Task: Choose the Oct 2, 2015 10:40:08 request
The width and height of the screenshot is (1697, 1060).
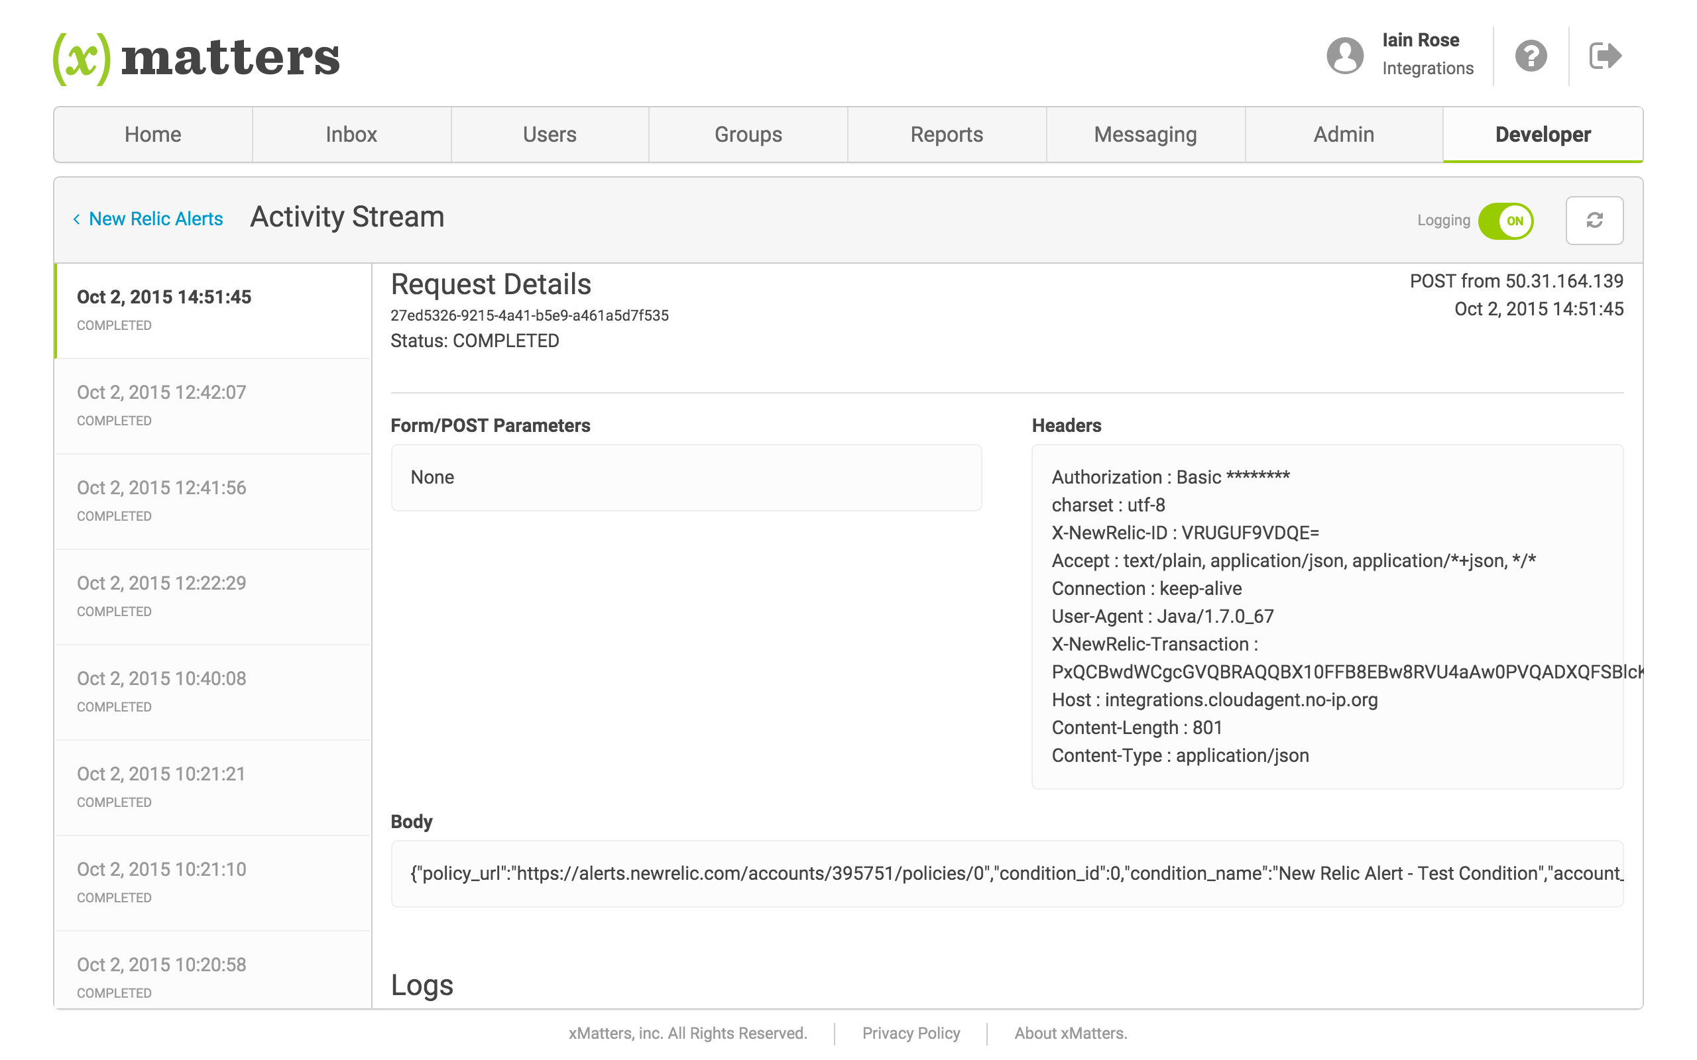Action: point(213,692)
